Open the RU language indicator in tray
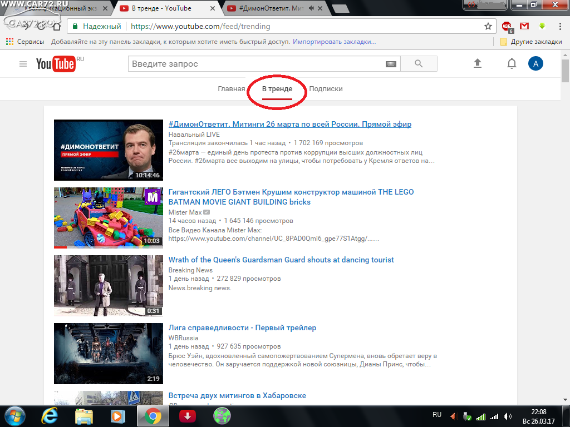This screenshot has width=570, height=427. [436, 415]
